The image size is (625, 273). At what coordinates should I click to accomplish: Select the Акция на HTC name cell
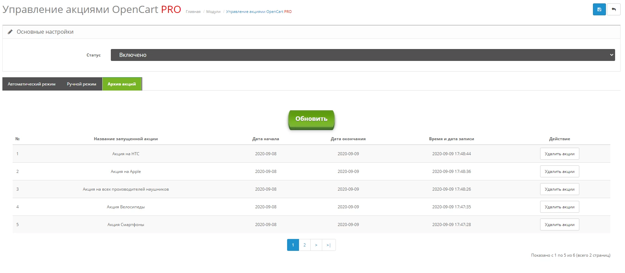[x=126, y=154]
